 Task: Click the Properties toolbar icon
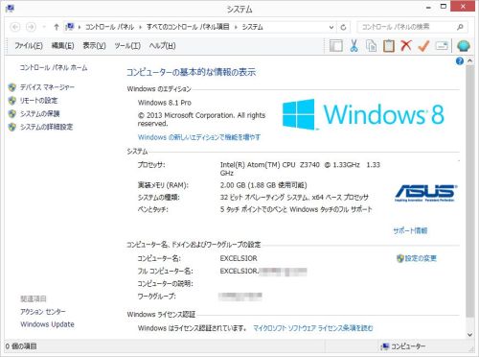(442, 46)
